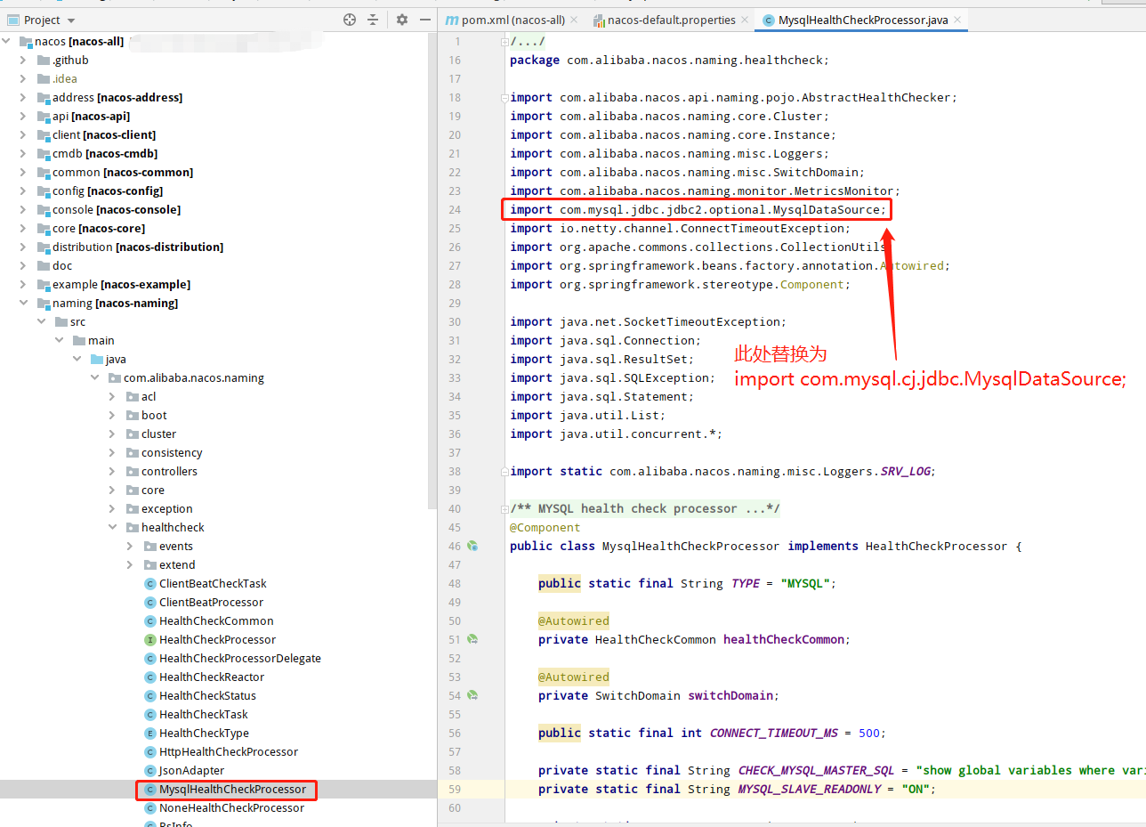The image size is (1146, 827).
Task: Click the Select Opened File crosshair icon
Action: pos(349,19)
